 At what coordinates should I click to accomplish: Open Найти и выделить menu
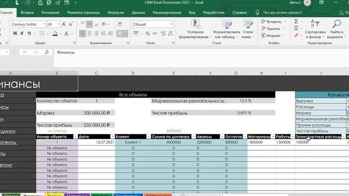point(336,29)
